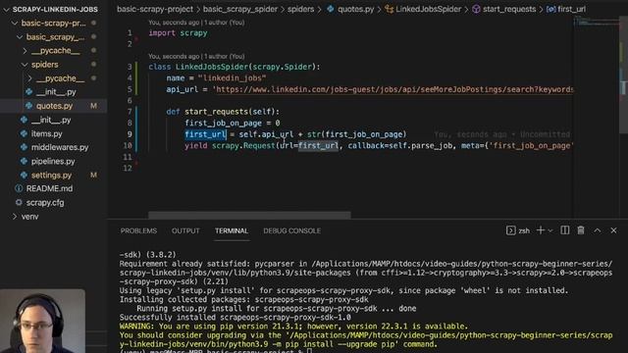628x353 pixels.
Task: Switch to the PROBLEMS tab
Action: tap(138, 231)
